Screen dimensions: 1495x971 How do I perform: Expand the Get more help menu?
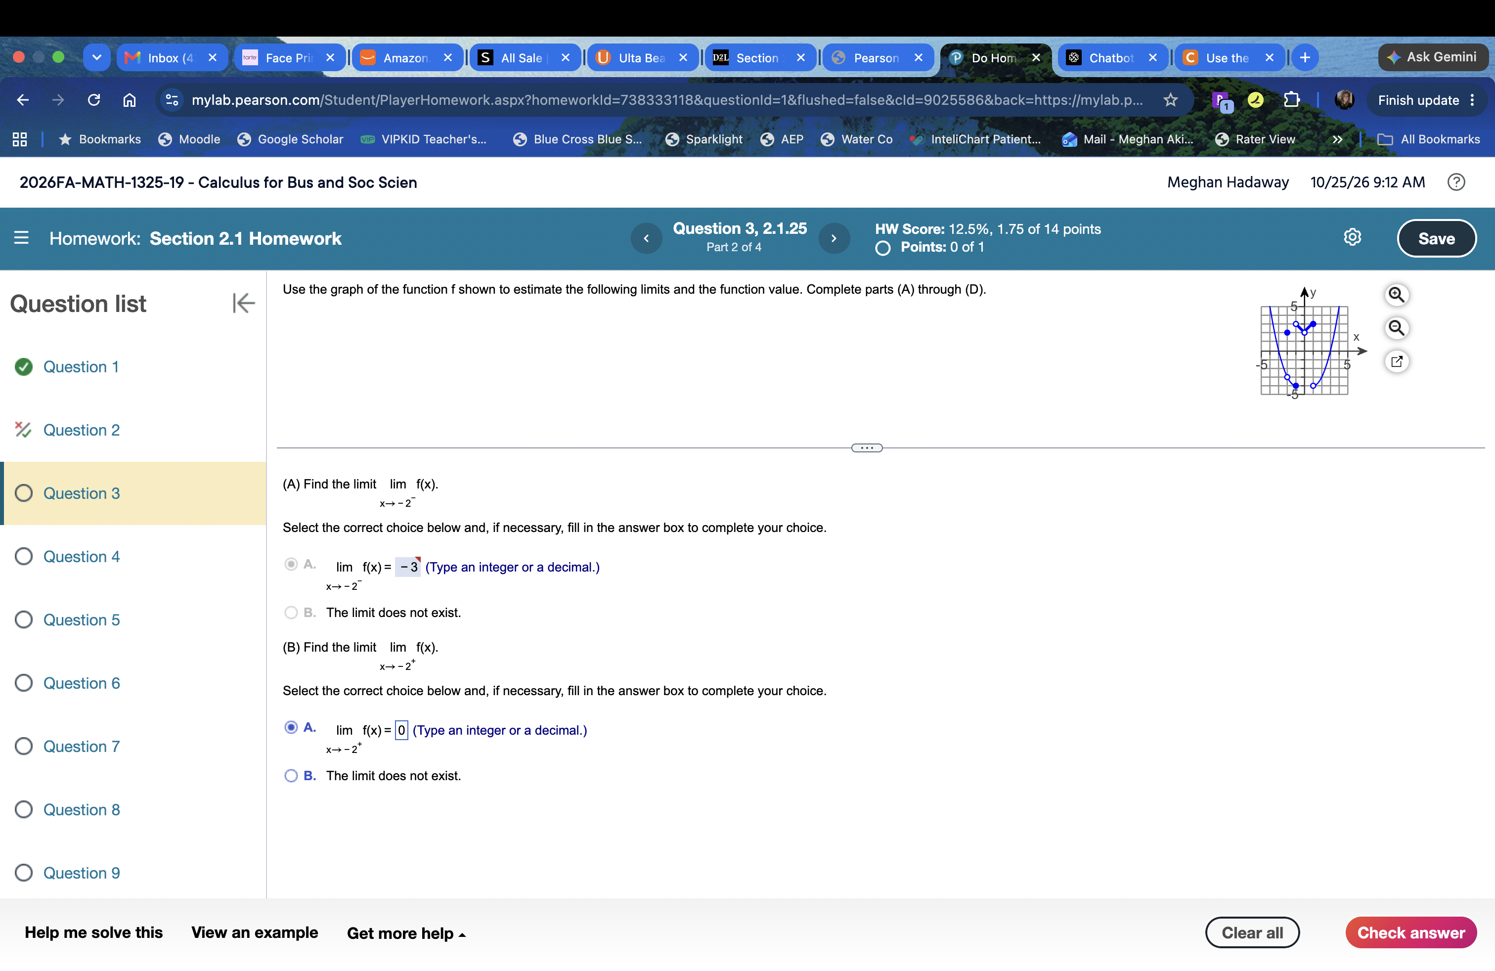[406, 933]
